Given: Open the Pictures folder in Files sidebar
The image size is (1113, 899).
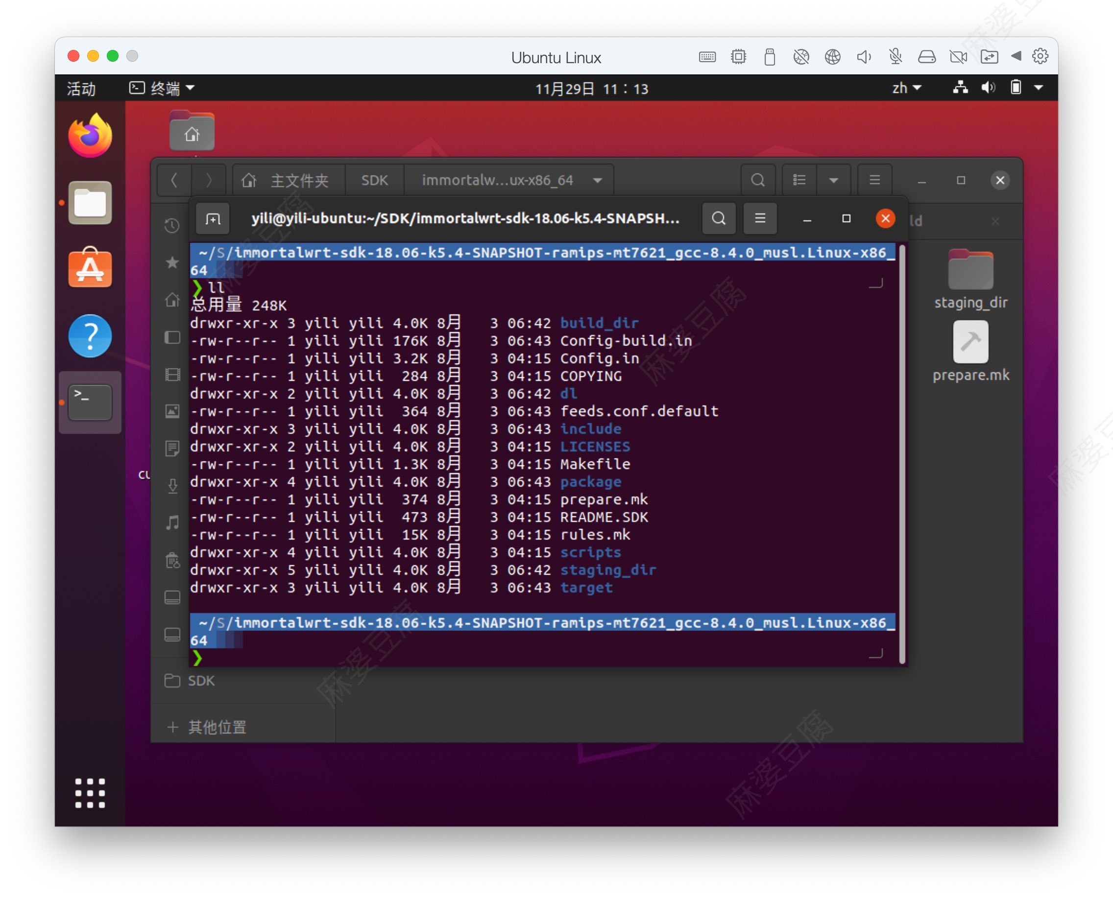Looking at the screenshot, I should 172,411.
